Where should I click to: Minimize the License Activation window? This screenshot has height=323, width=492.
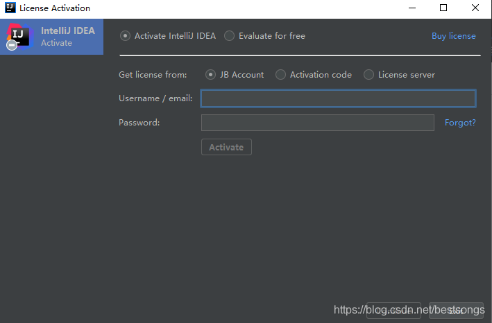(412, 8)
